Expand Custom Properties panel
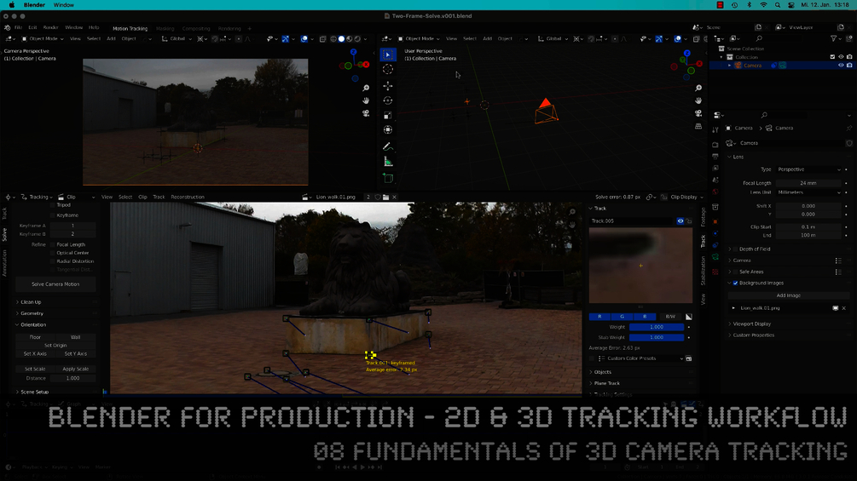Screen dimensions: 857x481 [753, 335]
